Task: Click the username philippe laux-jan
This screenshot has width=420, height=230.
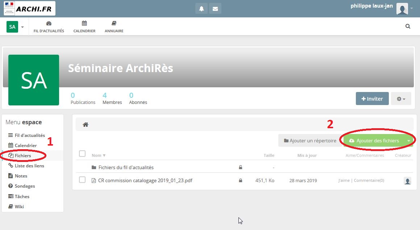Action: point(372,6)
